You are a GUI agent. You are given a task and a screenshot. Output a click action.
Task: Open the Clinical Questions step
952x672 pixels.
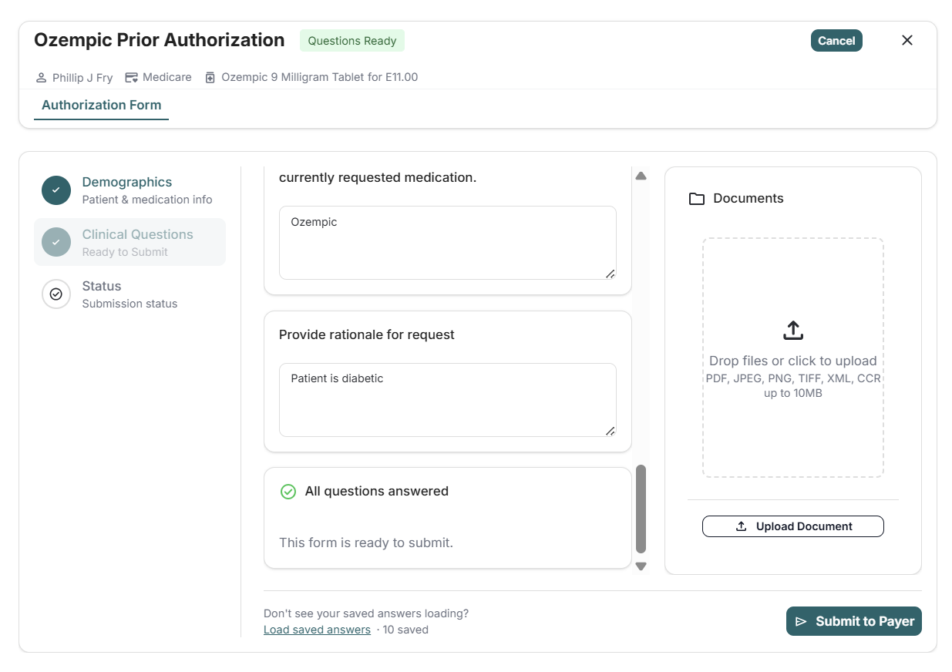[x=130, y=242]
